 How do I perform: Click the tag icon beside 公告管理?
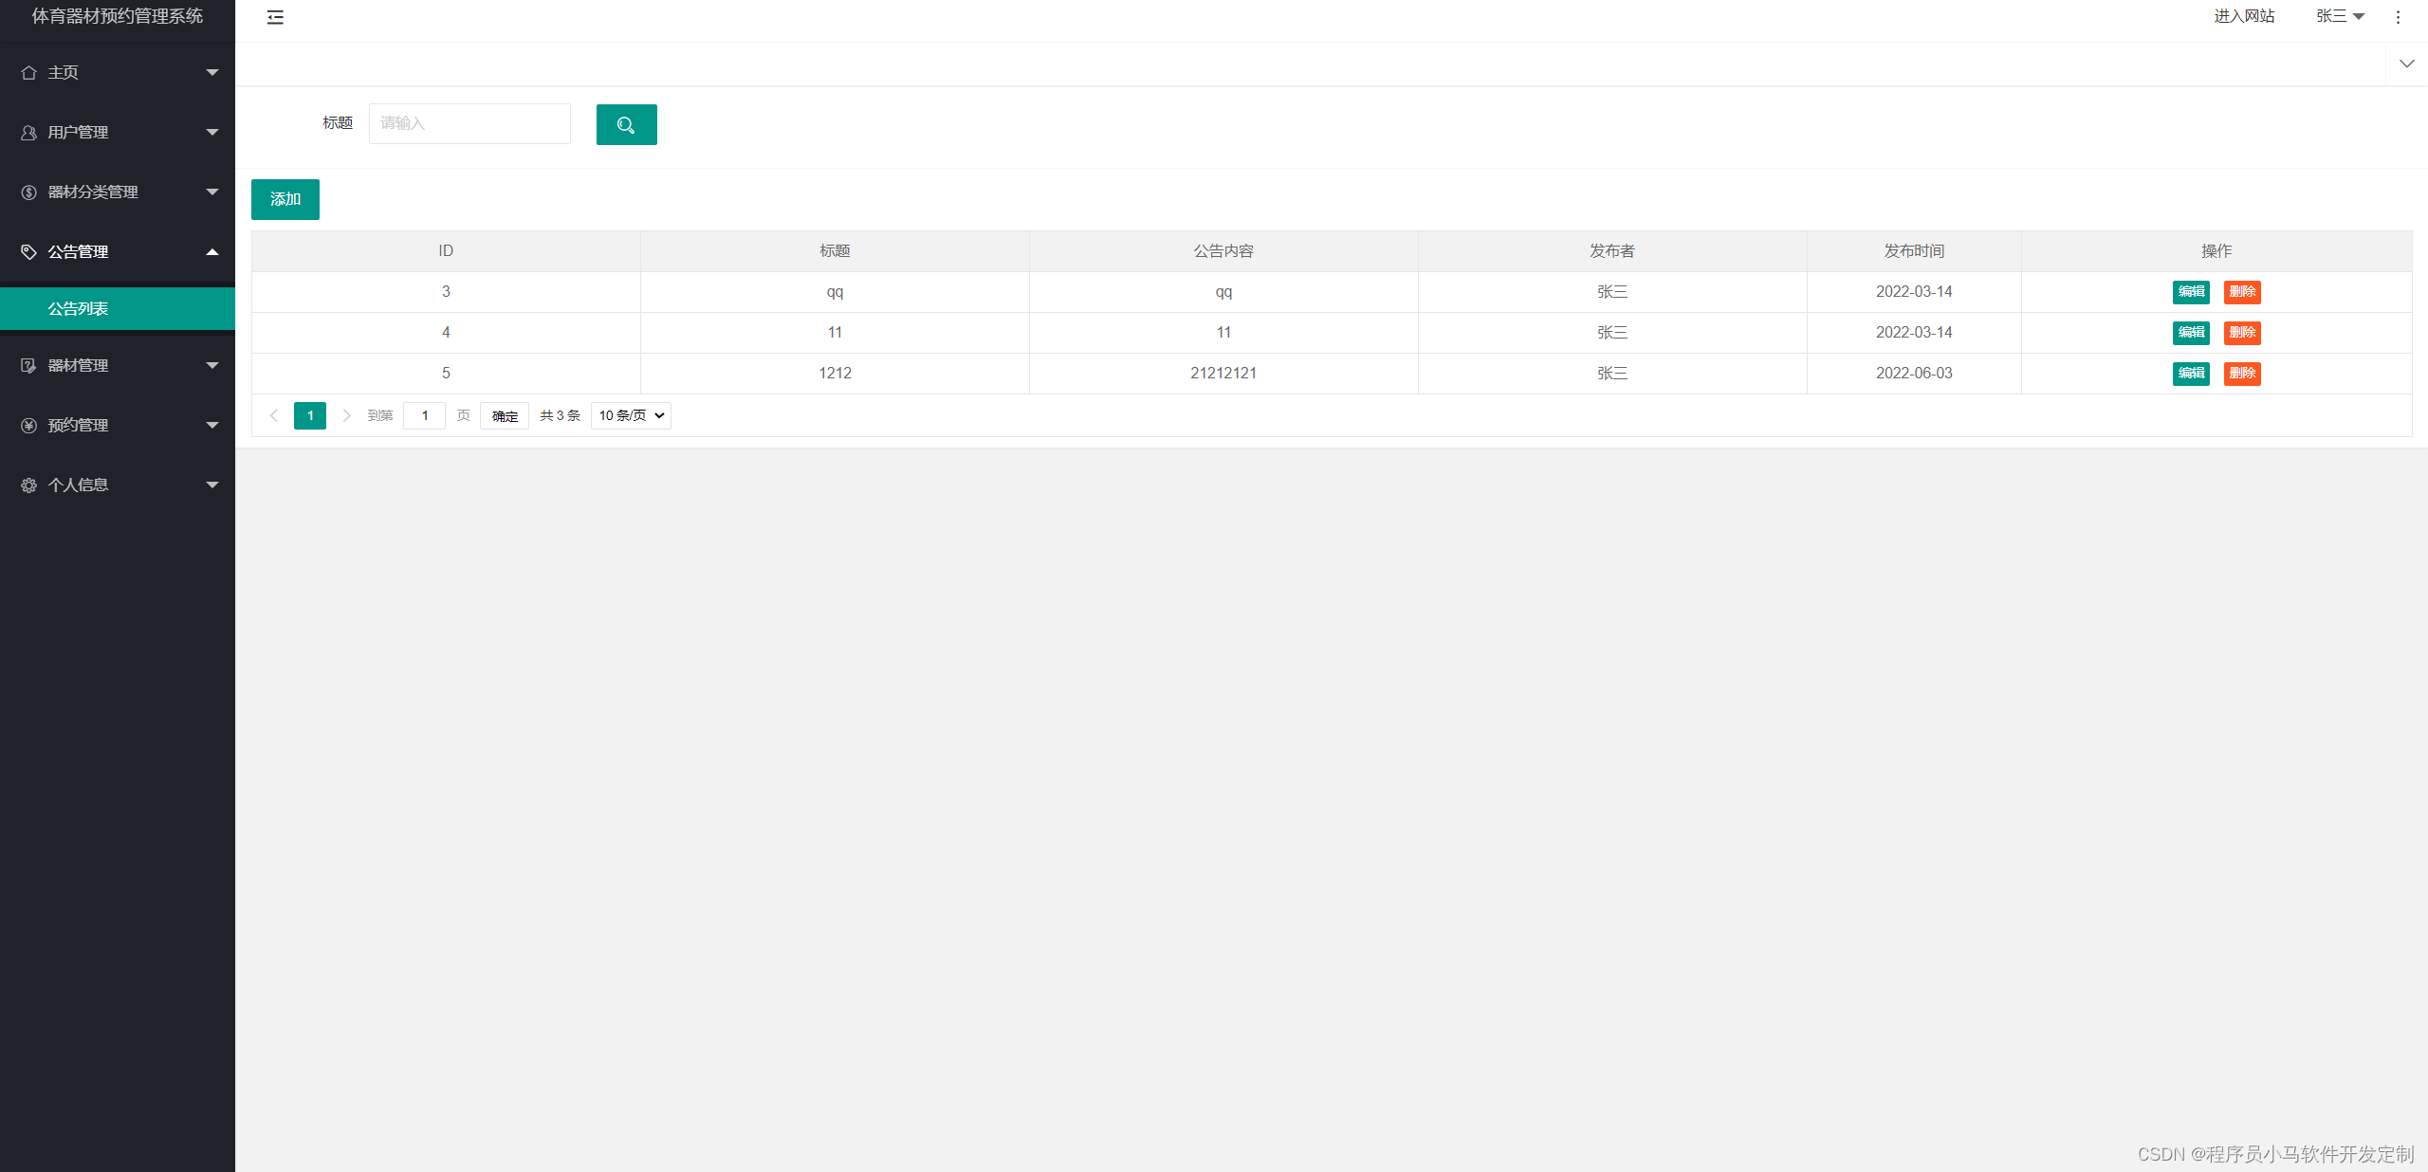point(28,252)
